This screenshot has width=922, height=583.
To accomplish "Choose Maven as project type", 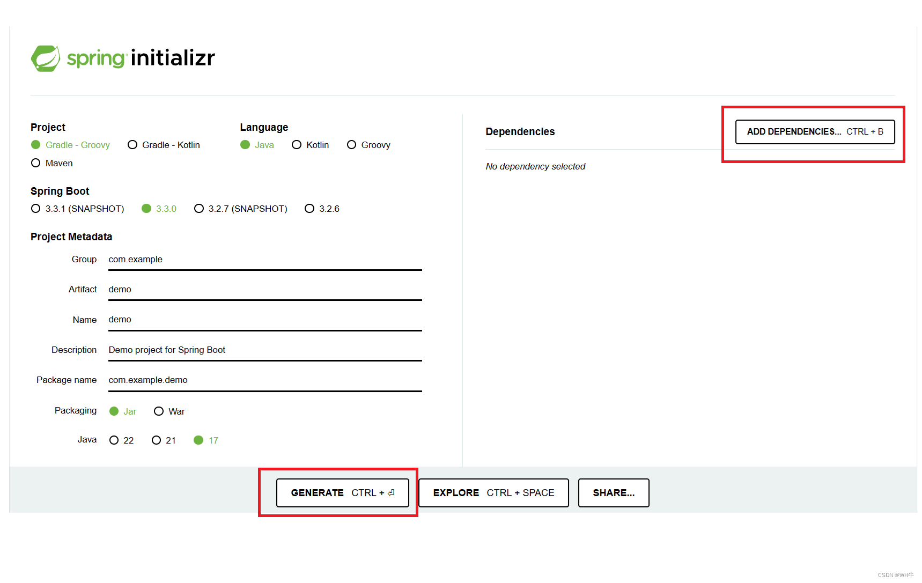I will pyautogui.click(x=52, y=163).
